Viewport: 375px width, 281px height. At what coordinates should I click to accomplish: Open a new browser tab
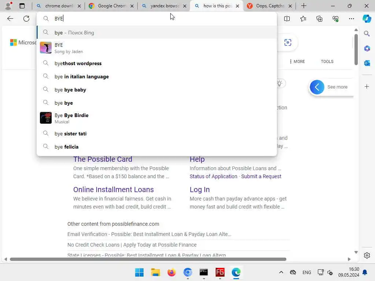pos(304,6)
